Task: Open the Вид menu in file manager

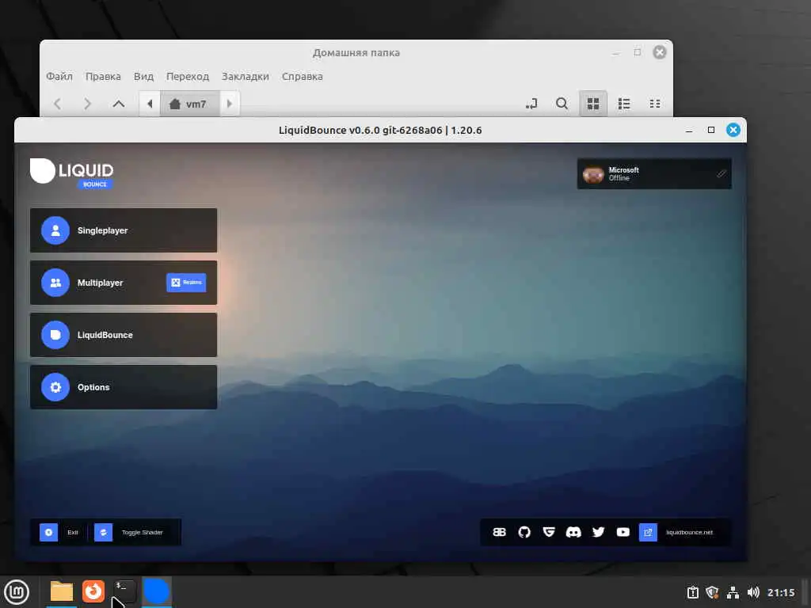Action: 143,77
